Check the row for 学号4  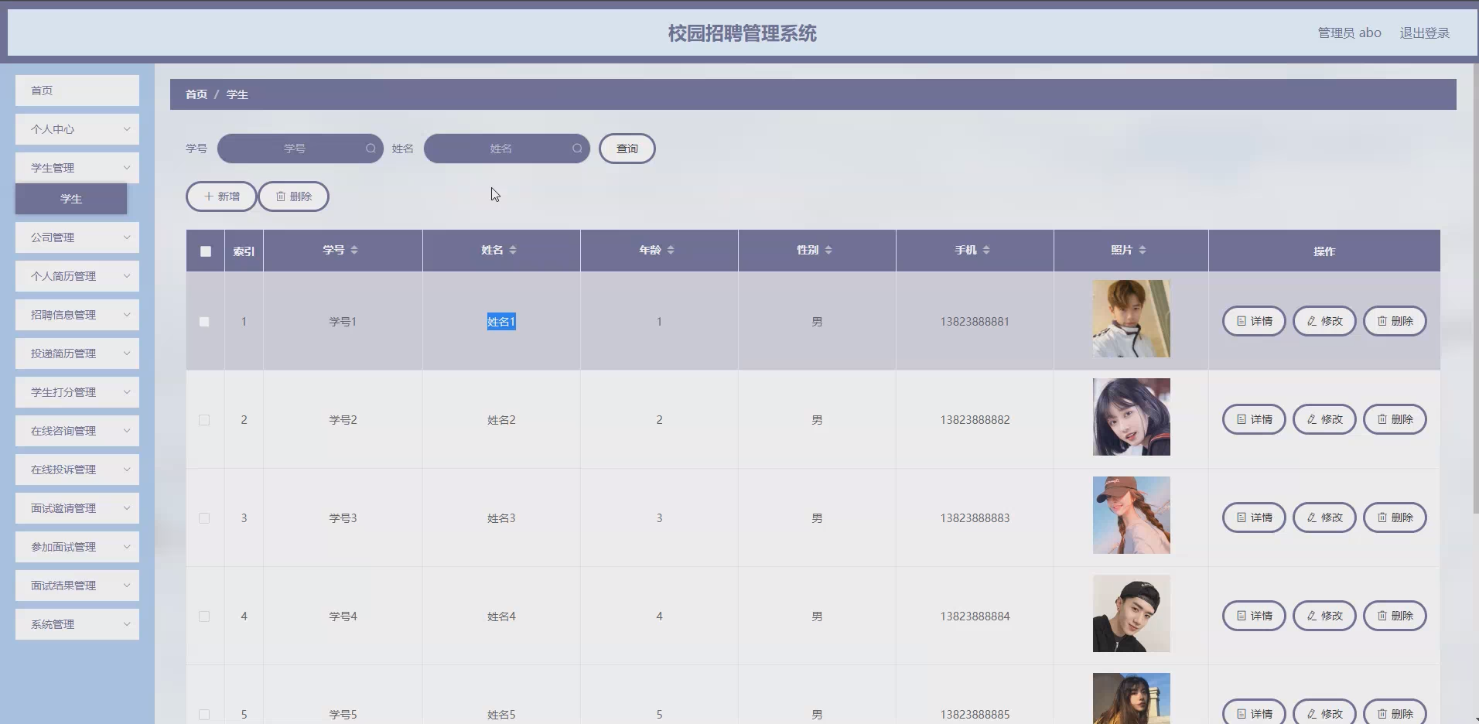204,616
